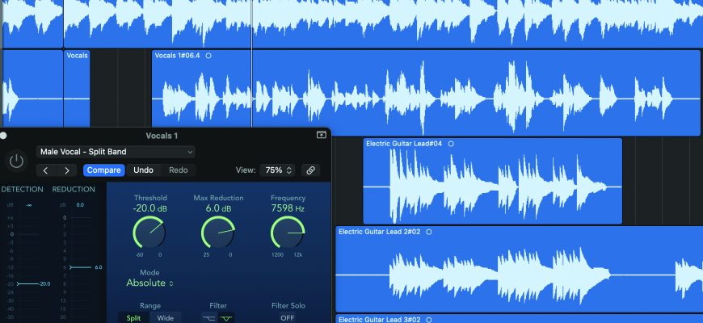Click the plugin link chain icon

tap(309, 170)
